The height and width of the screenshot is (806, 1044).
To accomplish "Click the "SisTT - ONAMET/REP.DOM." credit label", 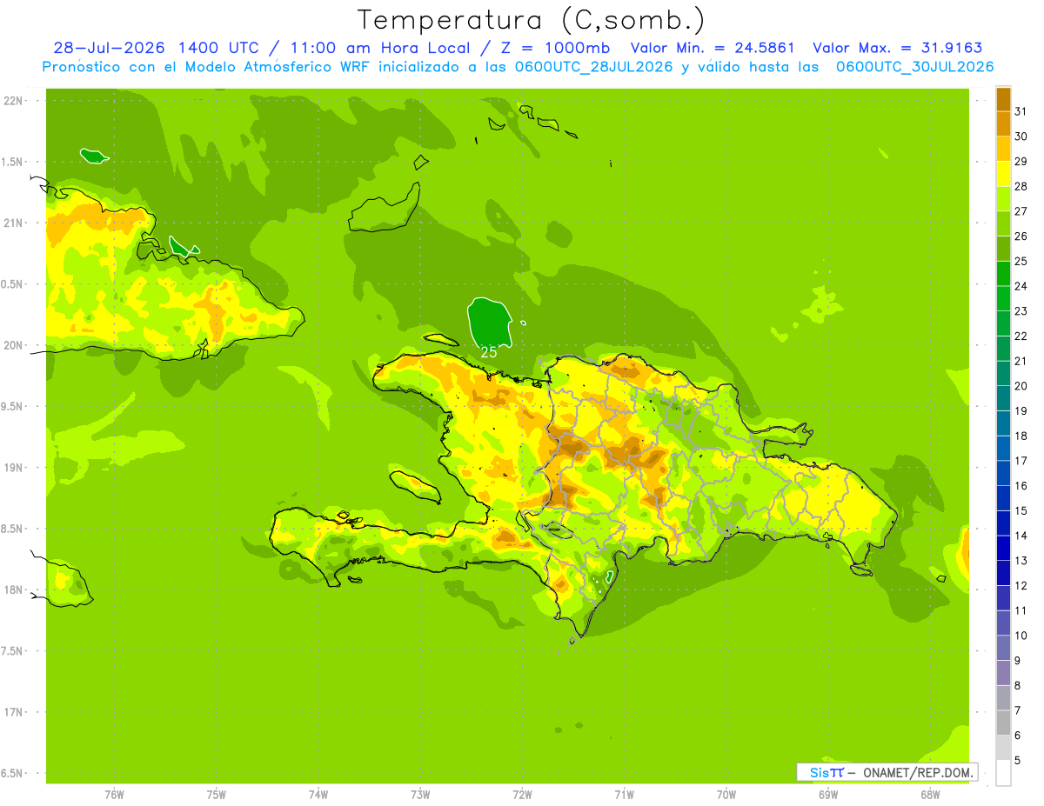I will pyautogui.click(x=887, y=772).
